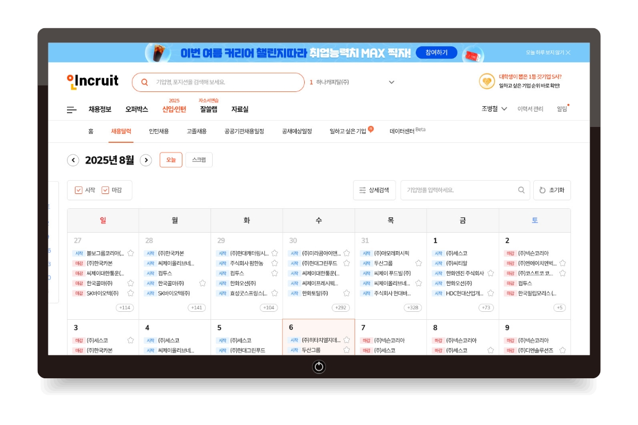The height and width of the screenshot is (425, 638).
Task: Open the 조병철 account dropdown
Action: tap(494, 109)
